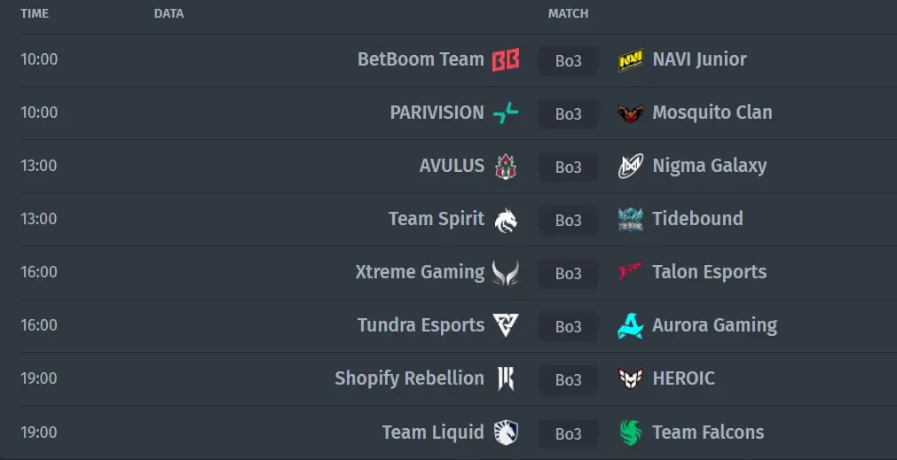Click the NAVI Junior yellow logo
Image resolution: width=897 pixels, height=460 pixels.
pyautogui.click(x=631, y=60)
